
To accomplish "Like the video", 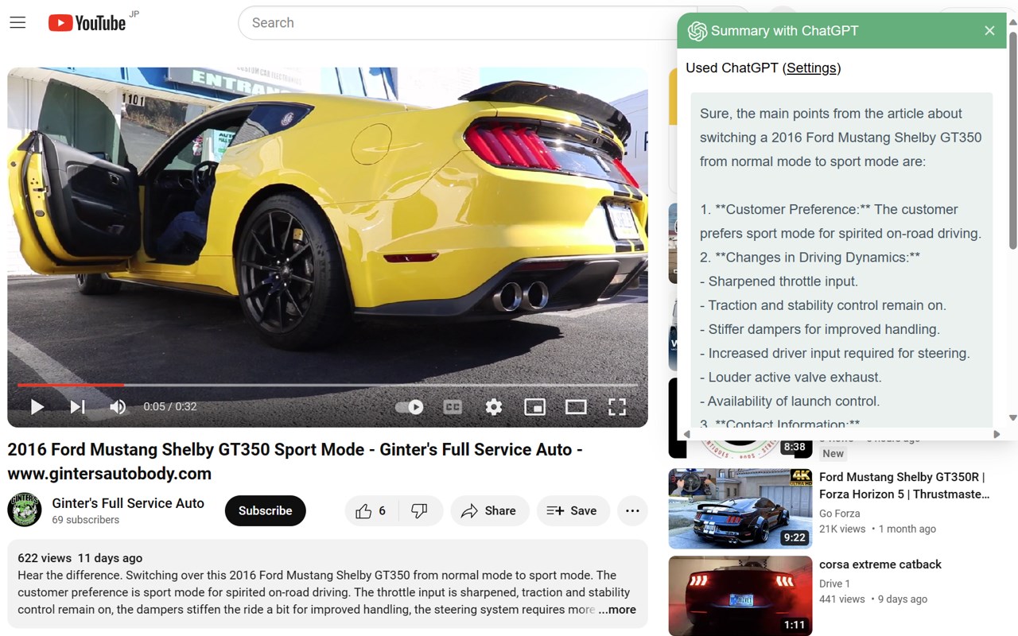I will click(x=371, y=510).
